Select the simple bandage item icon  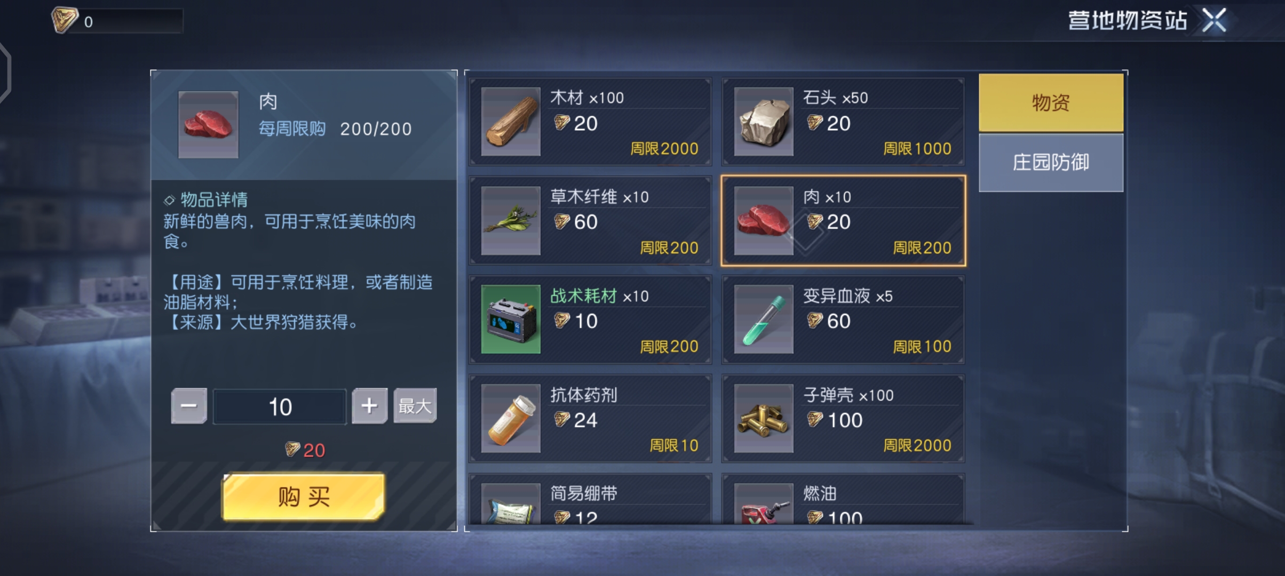tap(511, 504)
